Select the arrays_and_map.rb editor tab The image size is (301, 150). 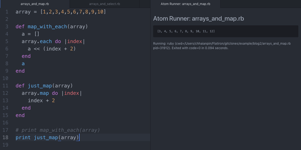pyautogui.click(x=35, y=4)
